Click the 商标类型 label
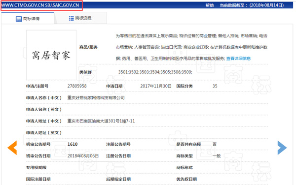The height and width of the screenshot is (185, 296). (185, 156)
